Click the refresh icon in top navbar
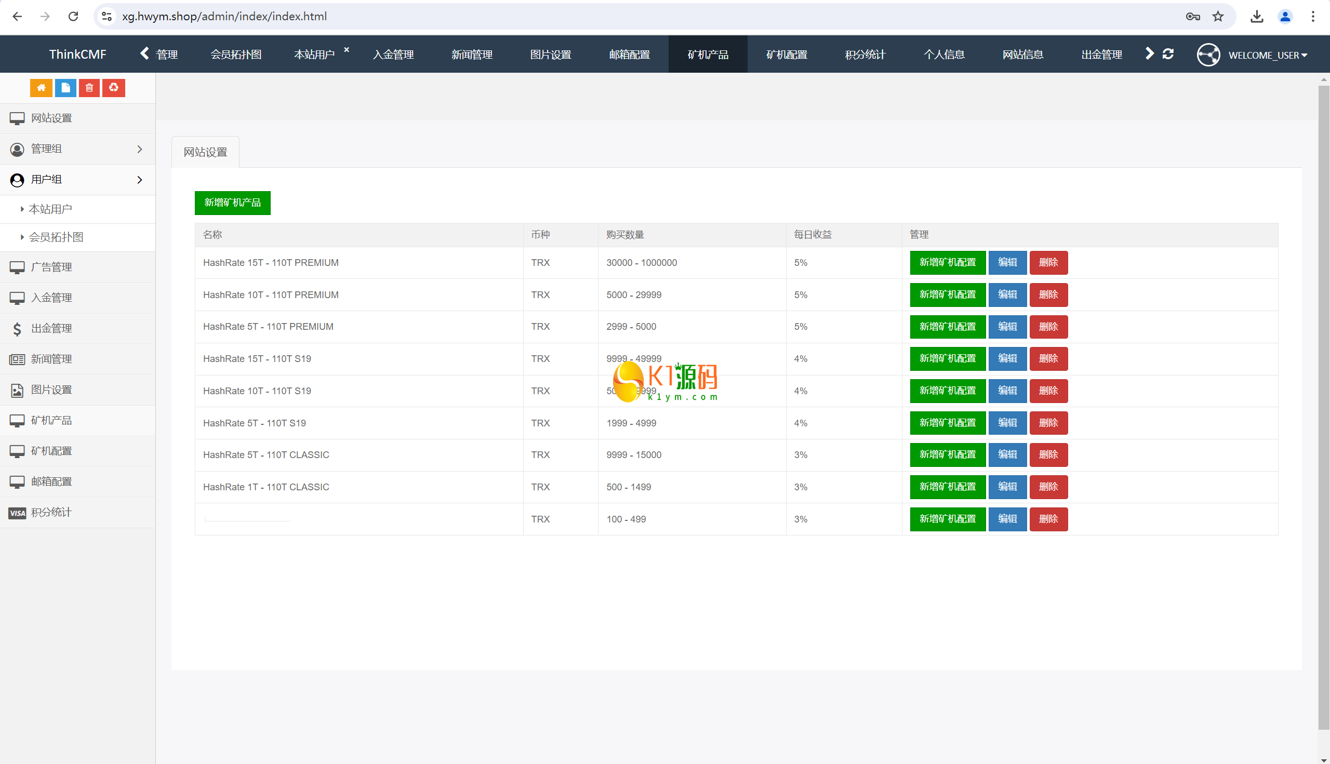Viewport: 1330px width, 764px height. [1168, 54]
